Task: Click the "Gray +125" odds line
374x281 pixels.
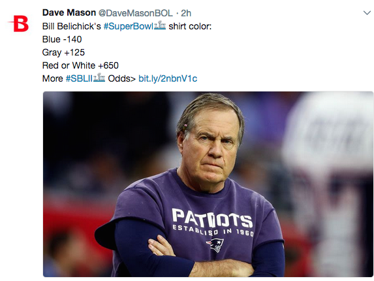Action: (63, 52)
